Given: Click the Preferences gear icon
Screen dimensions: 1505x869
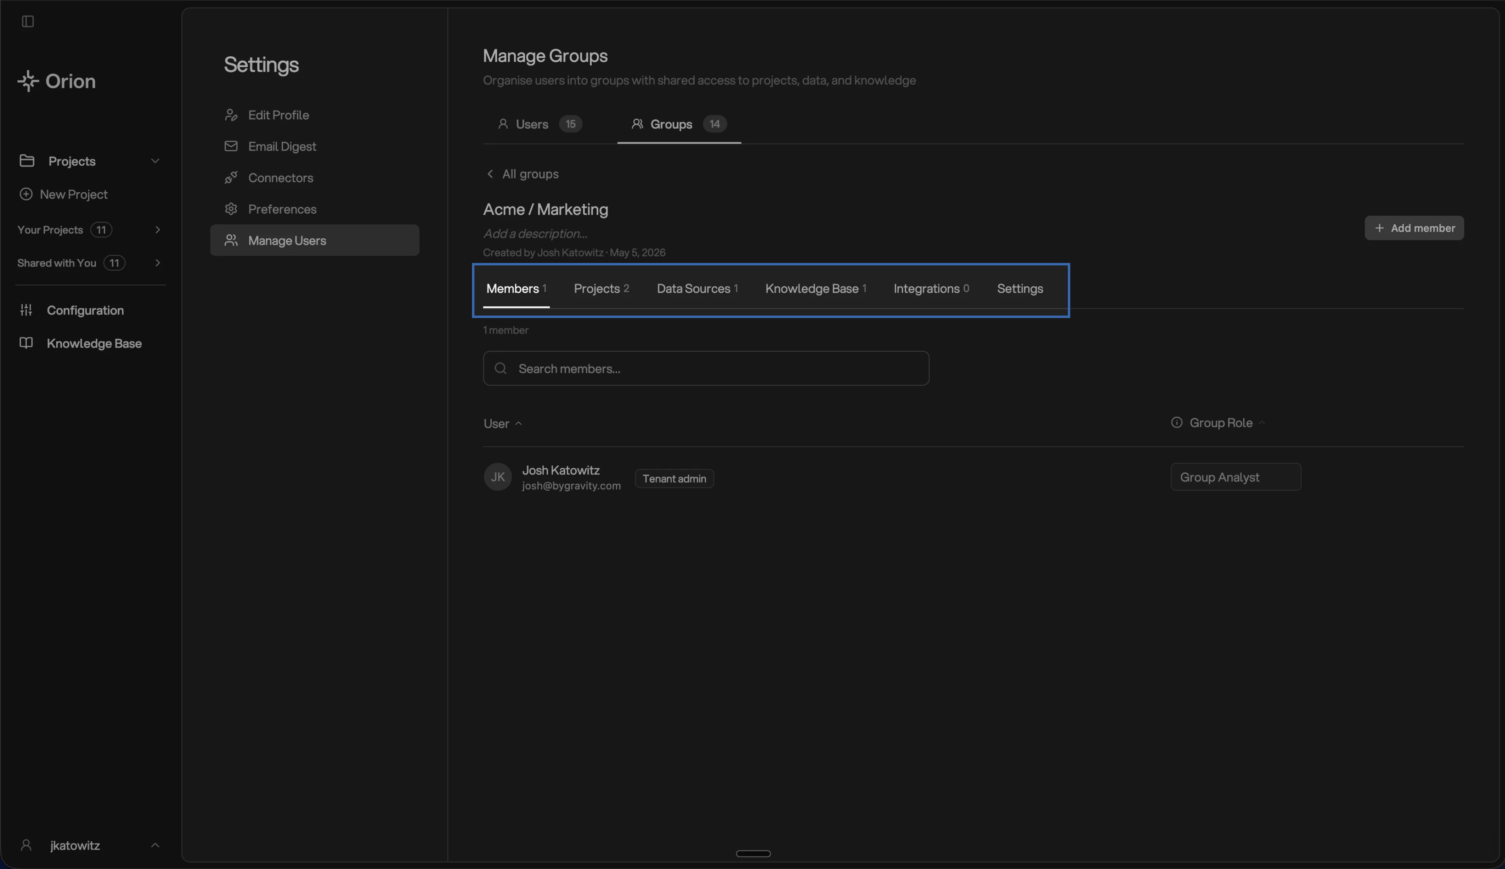Looking at the screenshot, I should tap(231, 209).
